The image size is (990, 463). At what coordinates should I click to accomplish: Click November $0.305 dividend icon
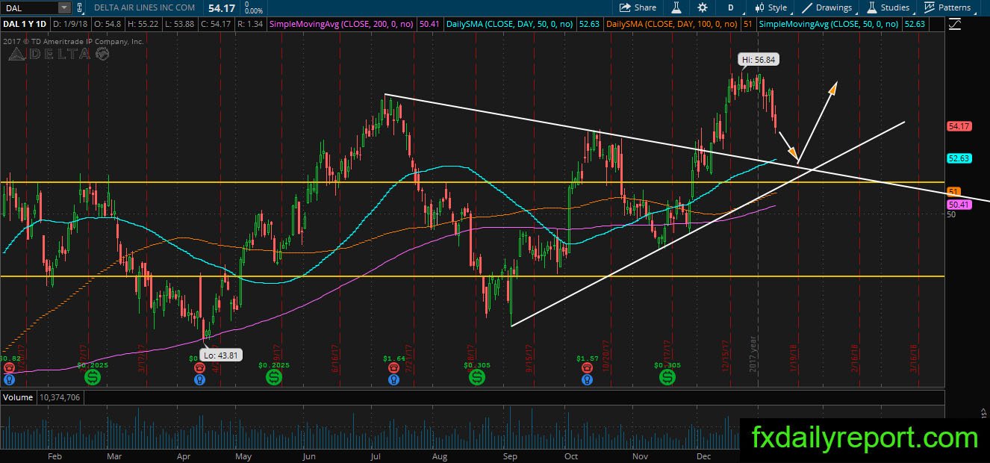[667, 377]
